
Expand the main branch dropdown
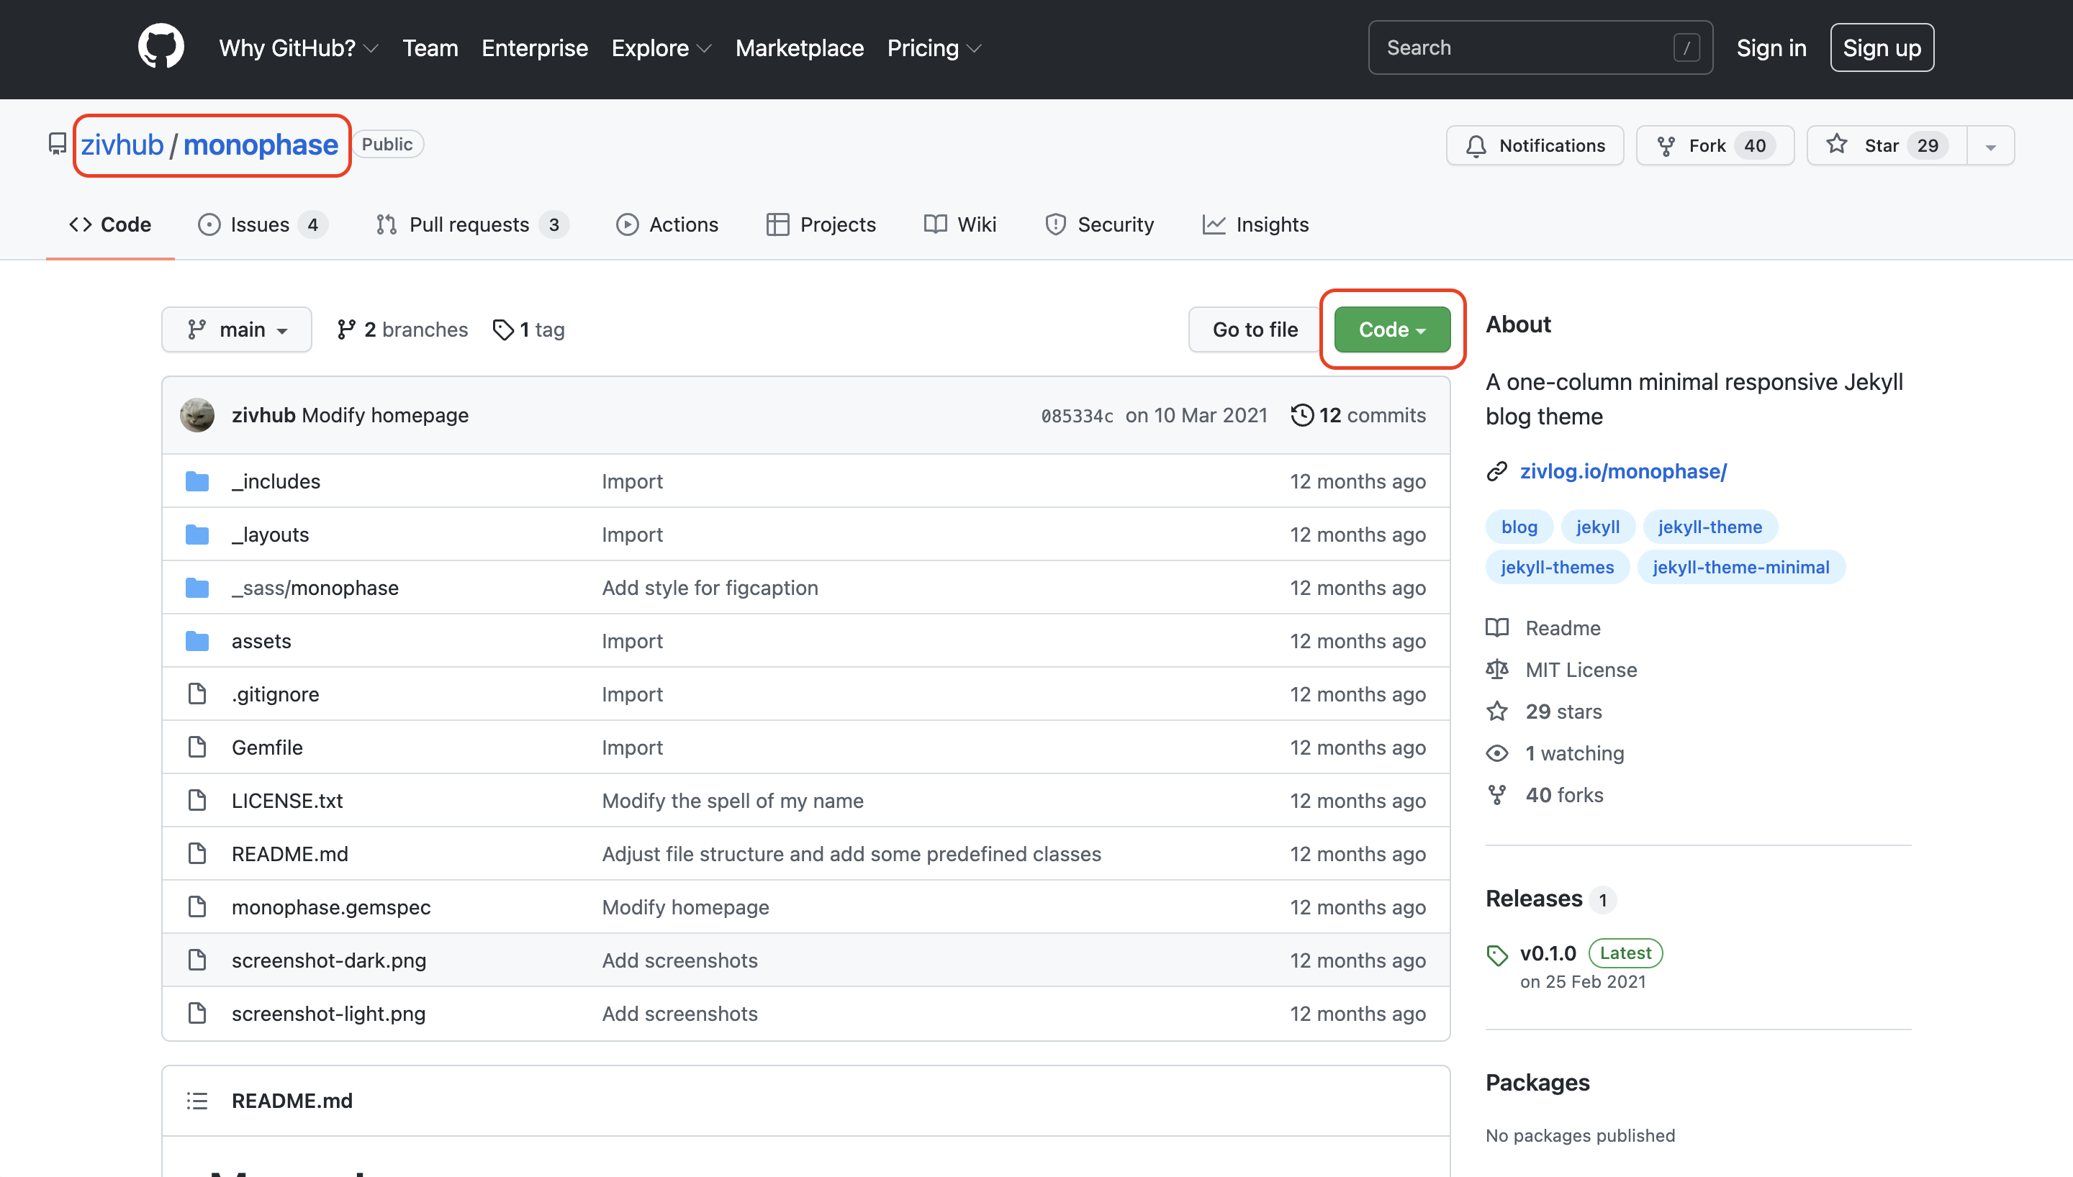point(236,330)
